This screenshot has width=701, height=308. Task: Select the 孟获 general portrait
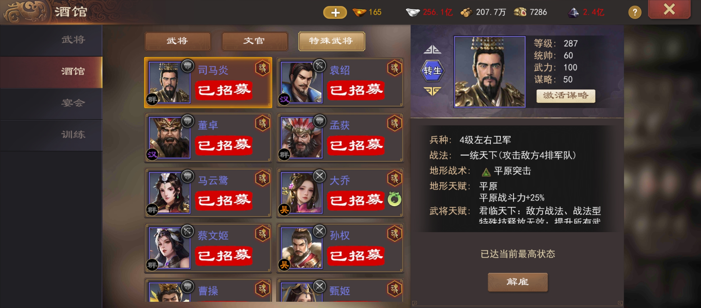point(302,137)
